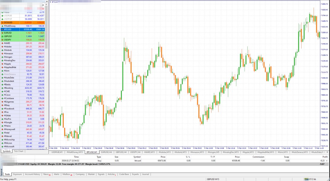330x181 pixels.
Task: Open the BTCUSD chart title dropdown triangle
Action: [50, 2]
